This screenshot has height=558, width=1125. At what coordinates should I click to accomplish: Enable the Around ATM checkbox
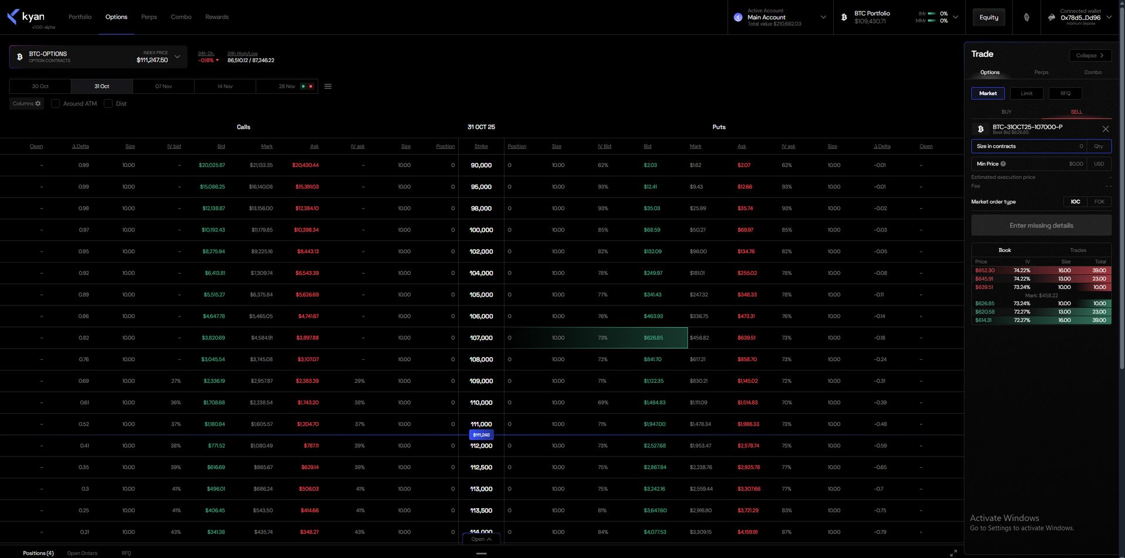click(x=56, y=104)
